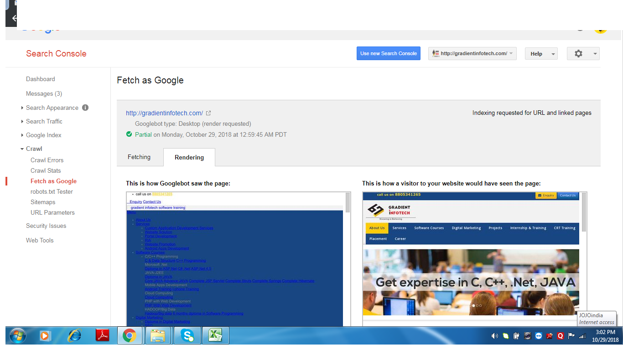The height and width of the screenshot is (350, 623).
Task: Select the Rendering tab
Action: (189, 157)
